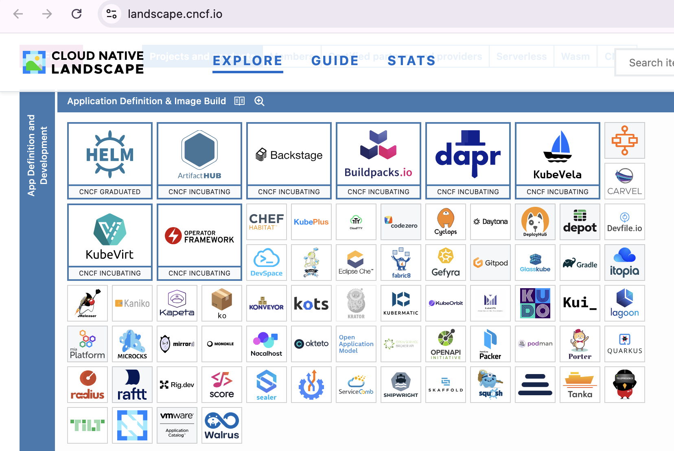The height and width of the screenshot is (451, 674).
Task: Click the Kapeta logo tile
Action: (177, 303)
